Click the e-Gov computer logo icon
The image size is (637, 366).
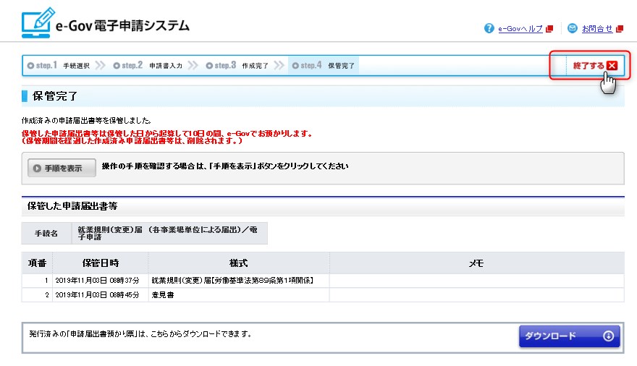35,25
